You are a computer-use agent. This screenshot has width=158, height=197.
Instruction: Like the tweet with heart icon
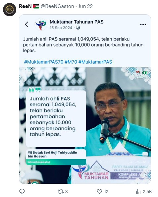click(99, 192)
